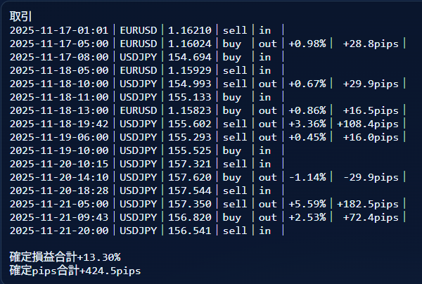Select the -1.14% loss value

[x=307, y=177]
